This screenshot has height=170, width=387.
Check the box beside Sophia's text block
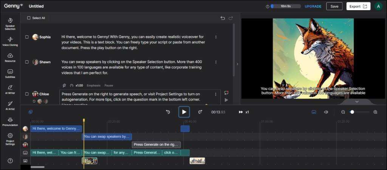point(27,37)
